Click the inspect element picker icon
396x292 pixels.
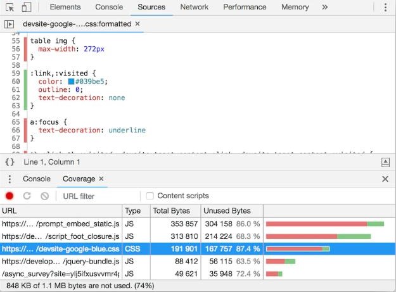(10, 8)
